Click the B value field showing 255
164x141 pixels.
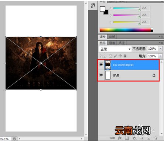pyautogui.click(x=145, y=22)
